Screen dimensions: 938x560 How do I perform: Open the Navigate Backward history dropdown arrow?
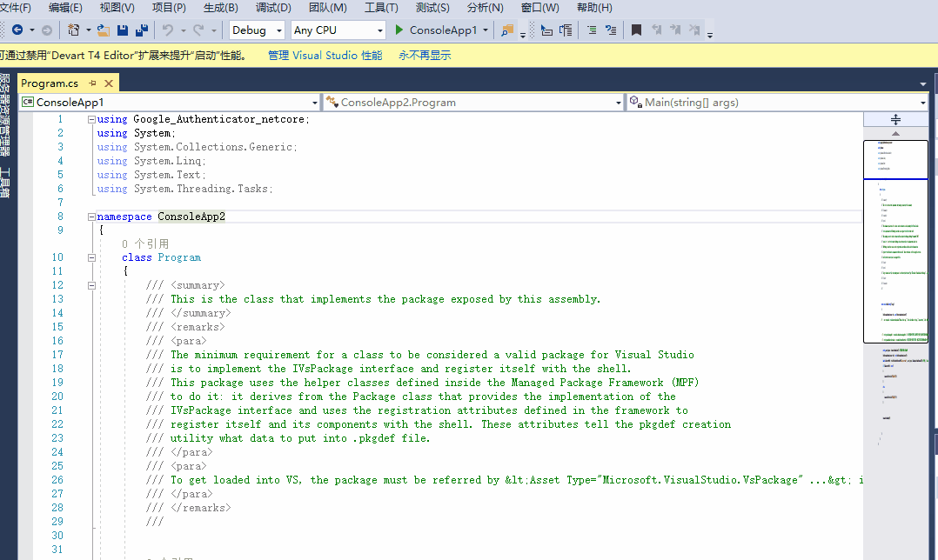pos(32,30)
